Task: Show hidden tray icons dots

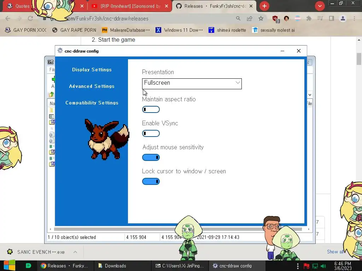Action: point(298,266)
